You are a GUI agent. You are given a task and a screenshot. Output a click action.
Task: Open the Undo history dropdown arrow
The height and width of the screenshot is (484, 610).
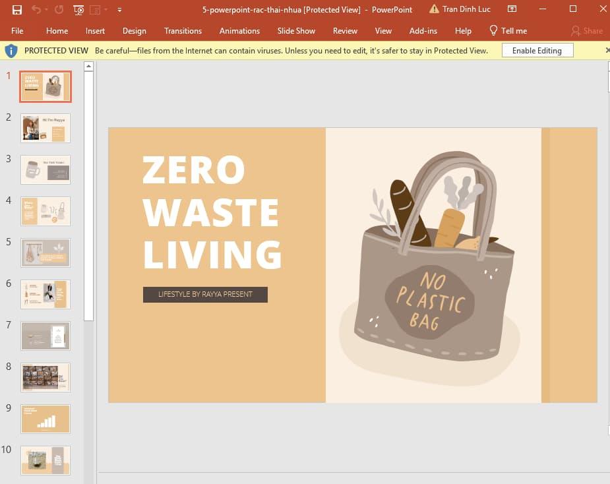[x=46, y=9]
